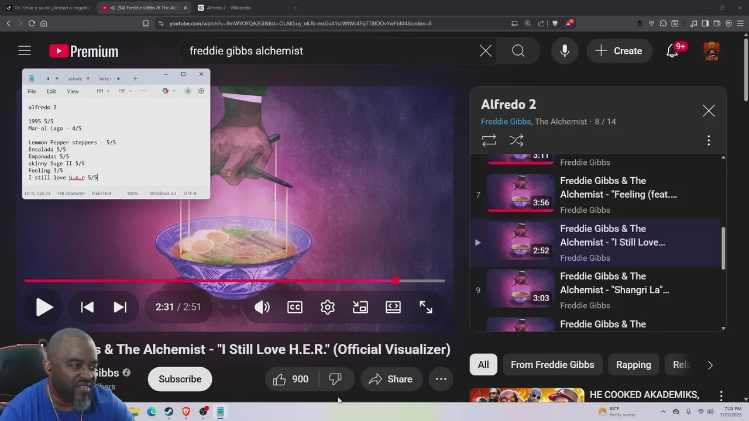
Task: Open Notepad View menu
Action: 73,91
